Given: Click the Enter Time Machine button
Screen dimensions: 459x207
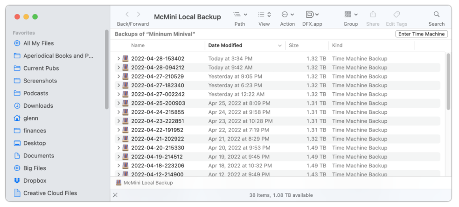Looking at the screenshot, I should point(421,34).
